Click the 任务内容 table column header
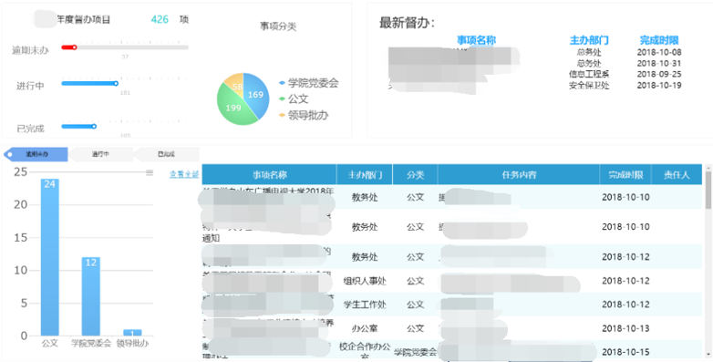Image resolution: width=713 pixels, height=362 pixels. pos(519,175)
